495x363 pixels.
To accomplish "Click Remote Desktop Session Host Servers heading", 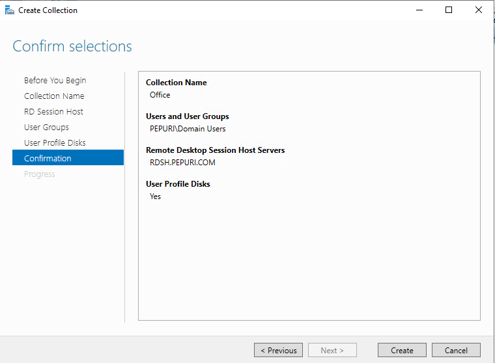I will (215, 150).
